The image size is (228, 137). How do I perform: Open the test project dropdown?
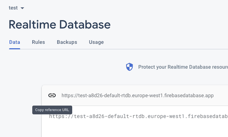click(16, 8)
